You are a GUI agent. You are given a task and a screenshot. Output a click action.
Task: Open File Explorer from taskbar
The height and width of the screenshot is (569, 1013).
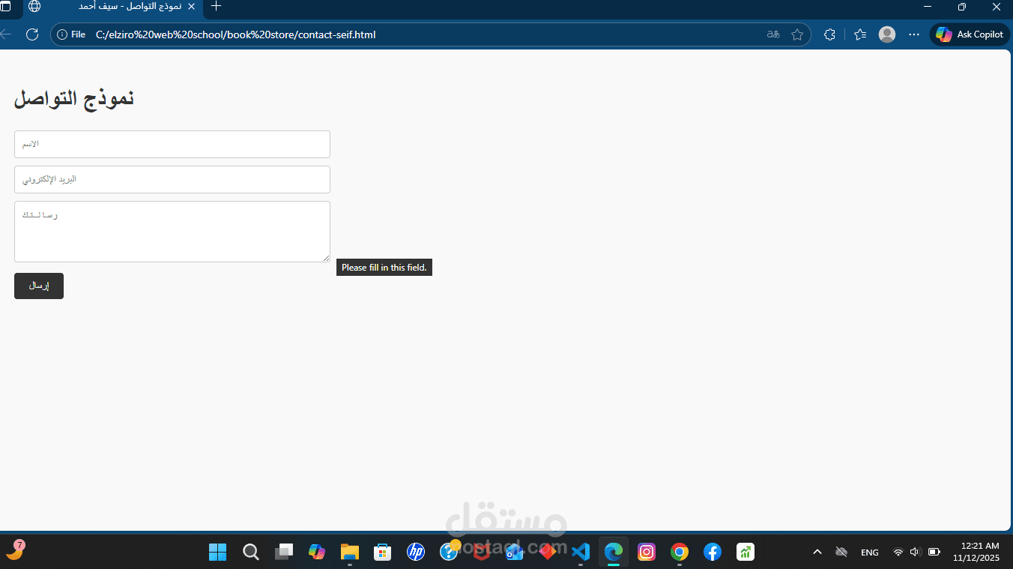(350, 553)
